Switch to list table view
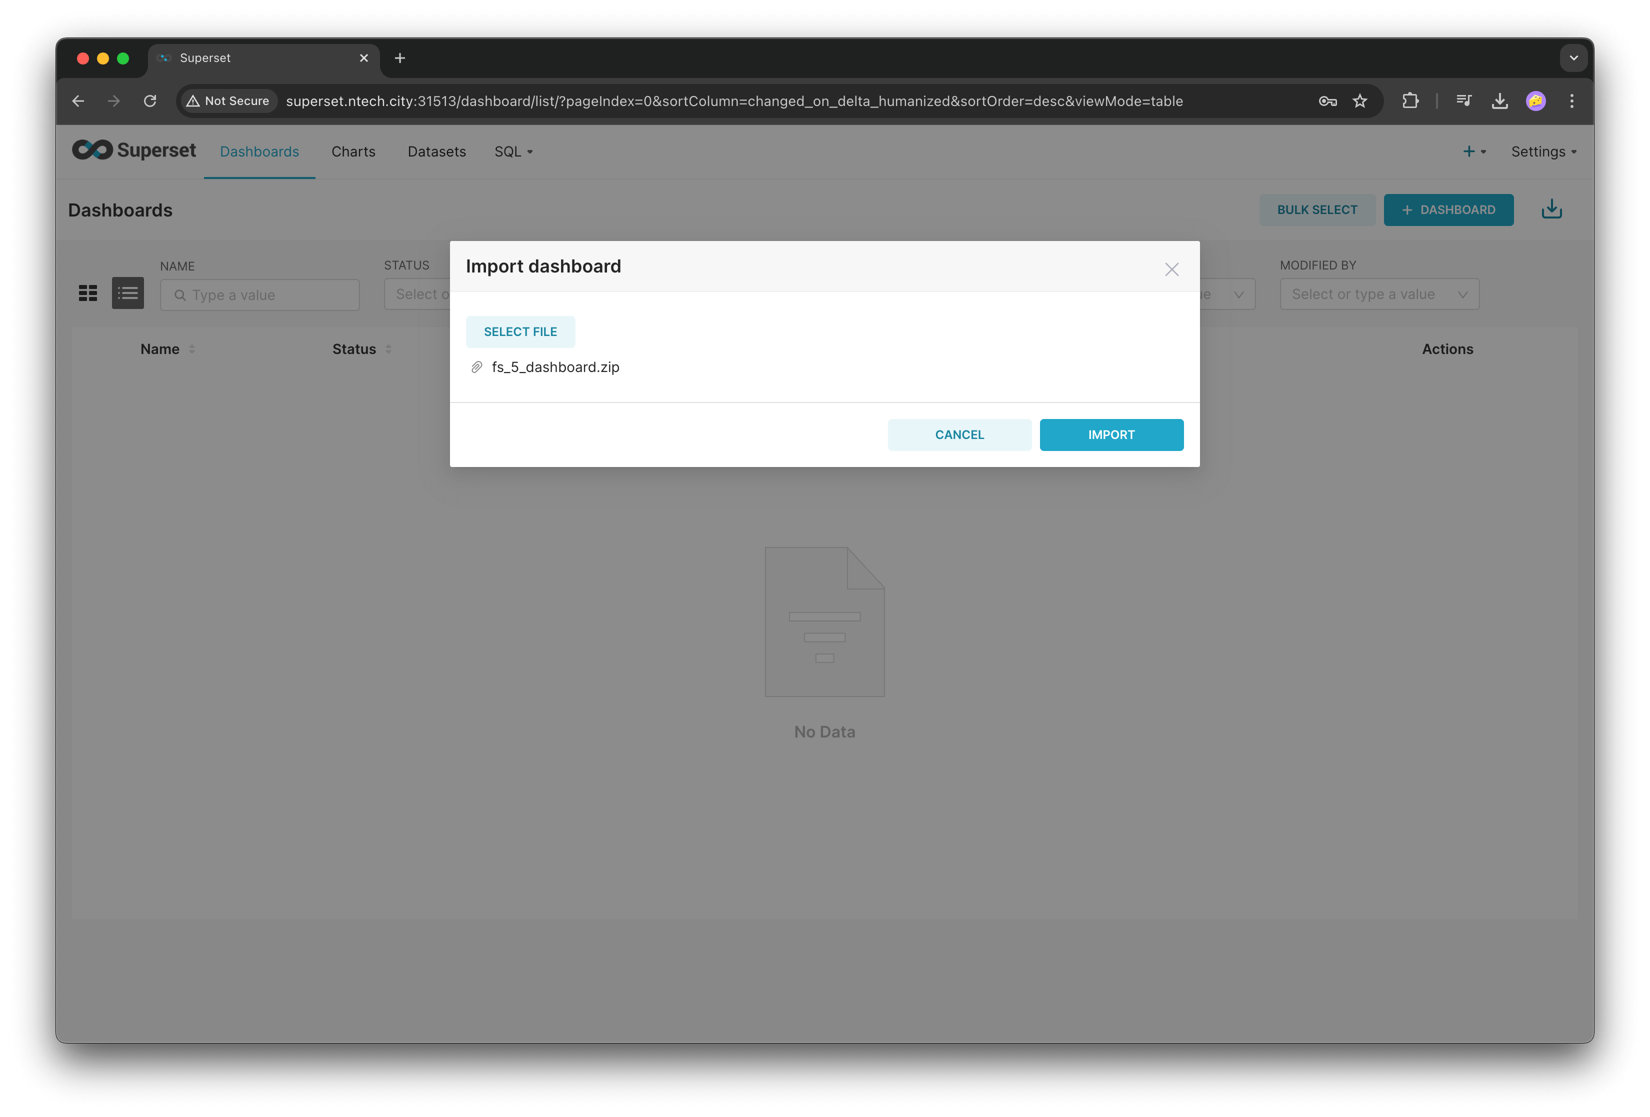This screenshot has width=1650, height=1117. 128,293
